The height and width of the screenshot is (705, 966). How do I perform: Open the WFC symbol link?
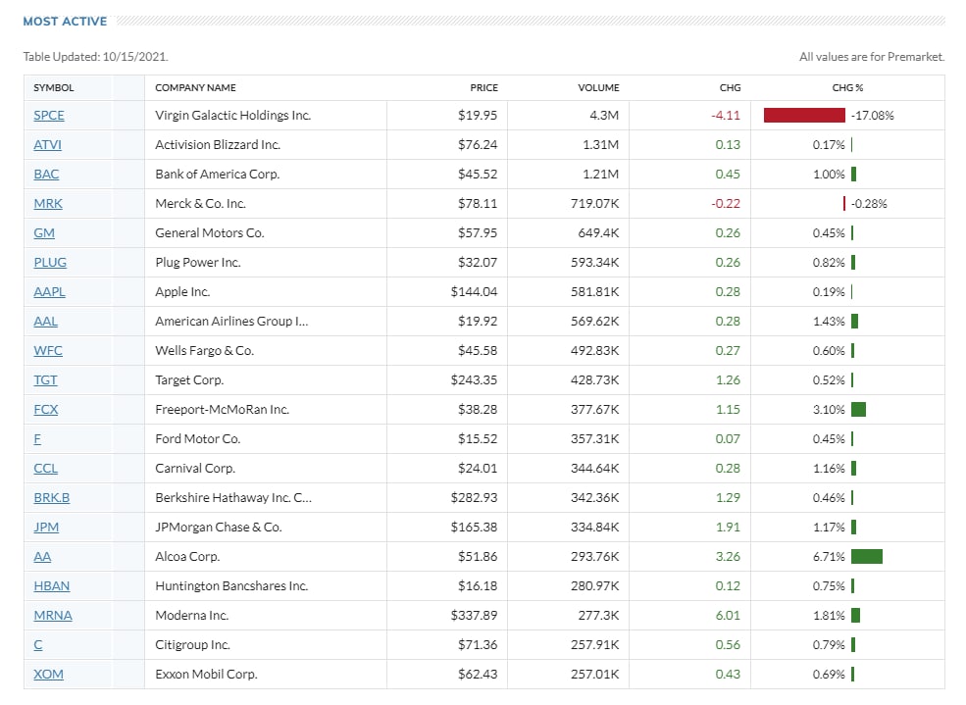[48, 350]
